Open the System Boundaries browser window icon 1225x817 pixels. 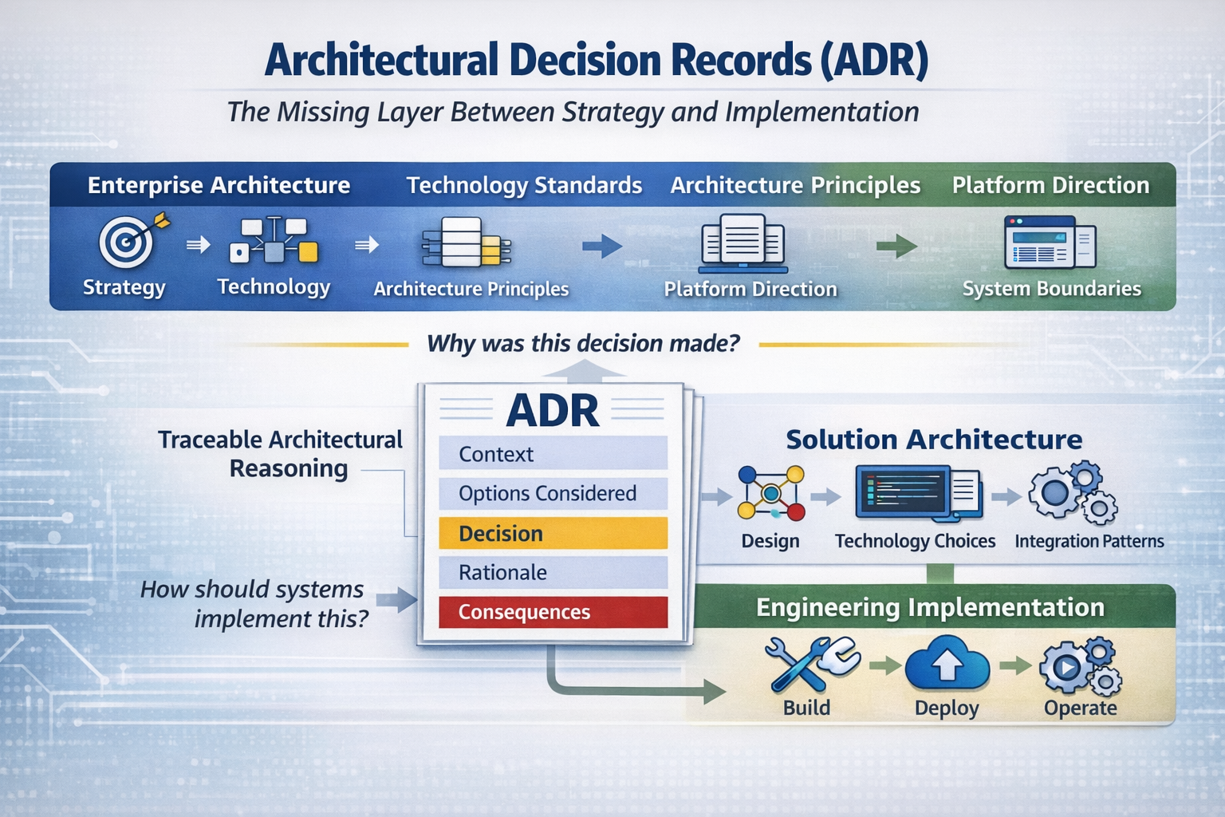point(1050,243)
